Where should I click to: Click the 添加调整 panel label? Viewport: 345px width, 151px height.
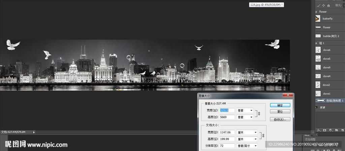(310, 140)
